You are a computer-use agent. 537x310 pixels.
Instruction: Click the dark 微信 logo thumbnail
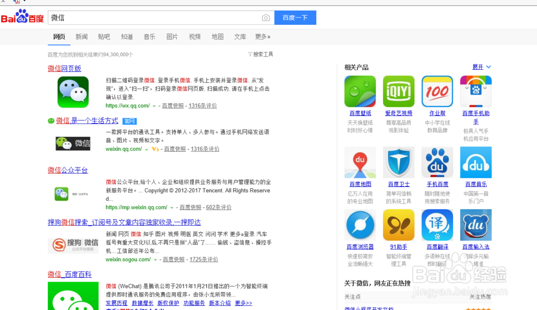click(x=73, y=143)
